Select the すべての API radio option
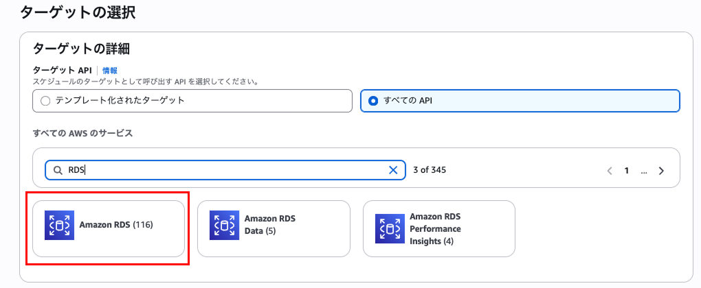The height and width of the screenshot is (288, 701). click(373, 101)
